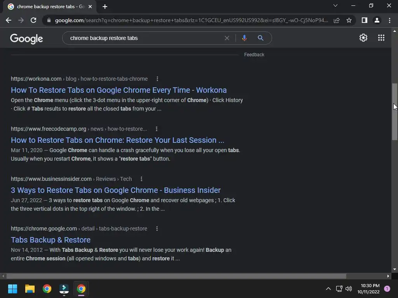
Task: Open File Explorer from the taskbar
Action: [x=30, y=289]
